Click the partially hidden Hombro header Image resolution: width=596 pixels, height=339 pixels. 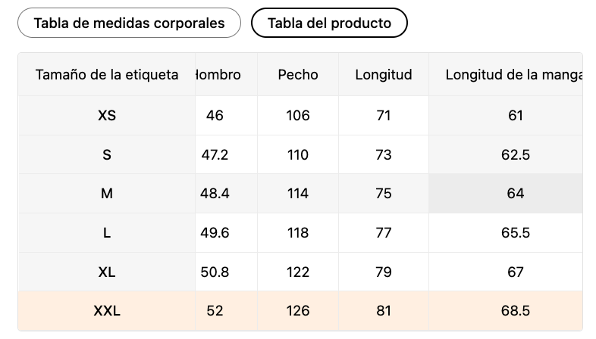coord(218,74)
